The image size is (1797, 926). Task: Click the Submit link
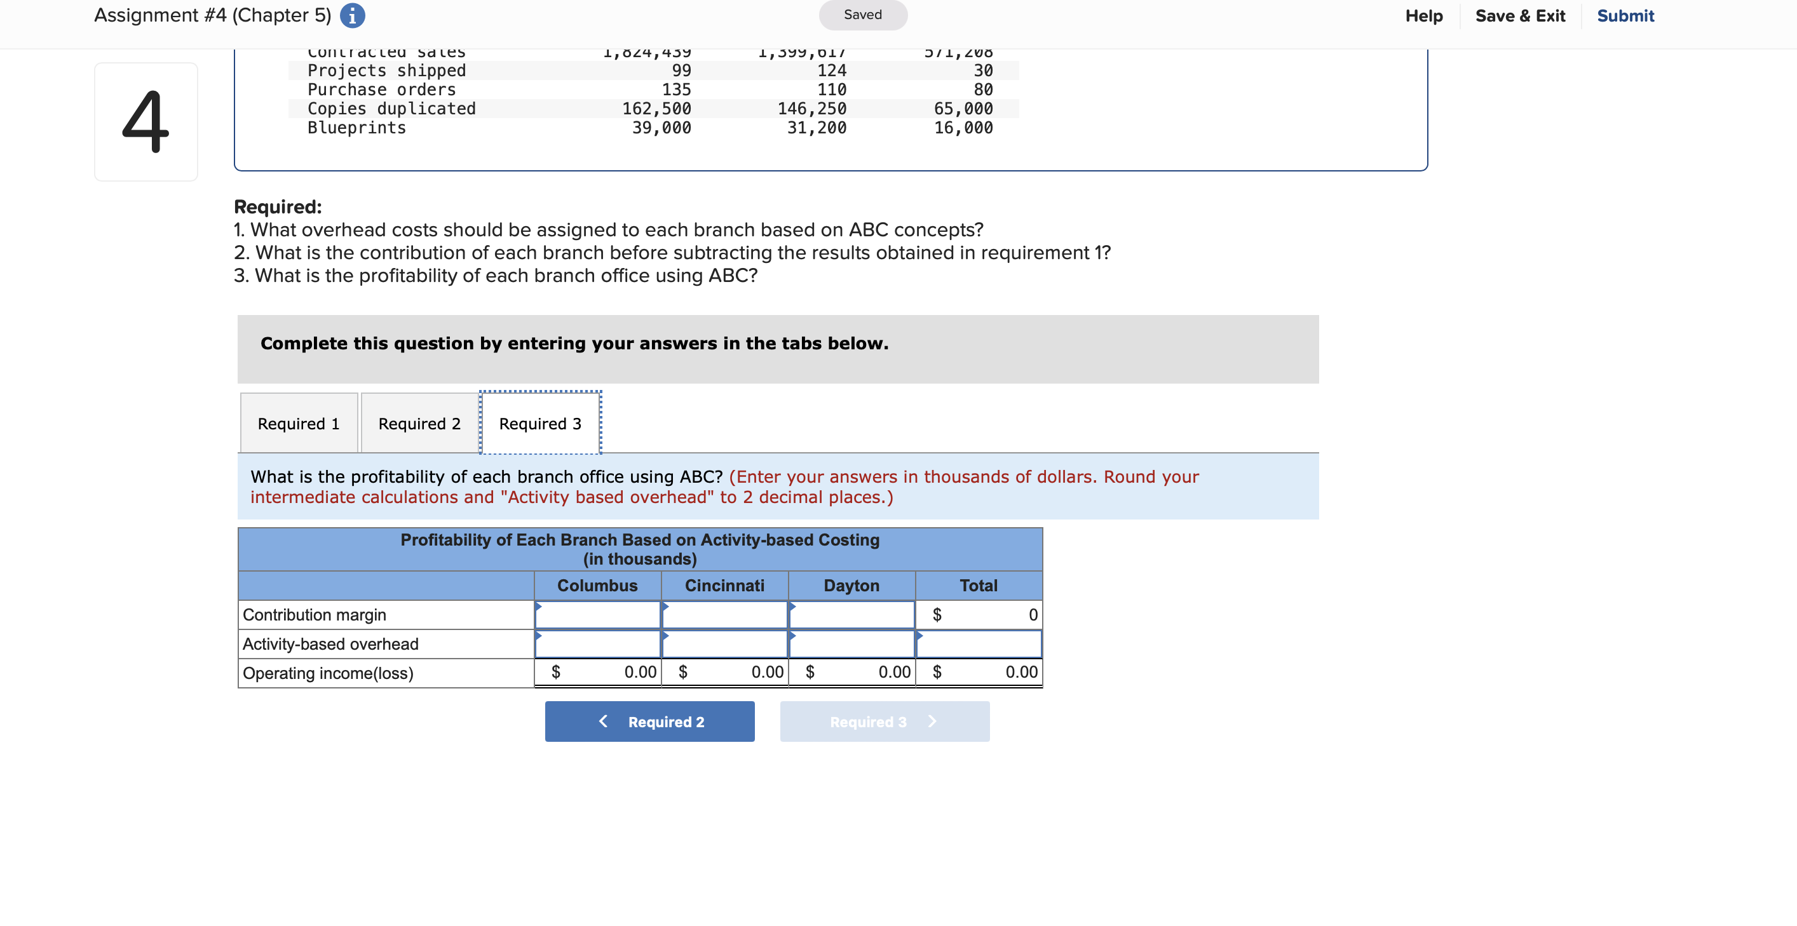tap(1625, 15)
